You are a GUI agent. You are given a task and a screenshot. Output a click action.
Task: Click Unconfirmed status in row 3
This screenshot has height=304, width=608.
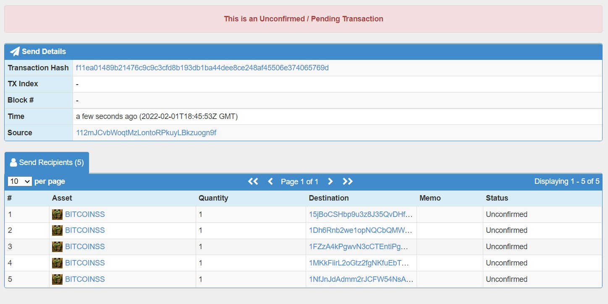[x=506, y=247]
